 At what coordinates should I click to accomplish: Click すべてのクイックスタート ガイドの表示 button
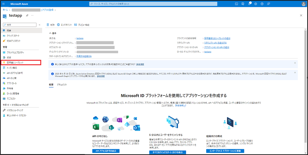tap(168, 152)
